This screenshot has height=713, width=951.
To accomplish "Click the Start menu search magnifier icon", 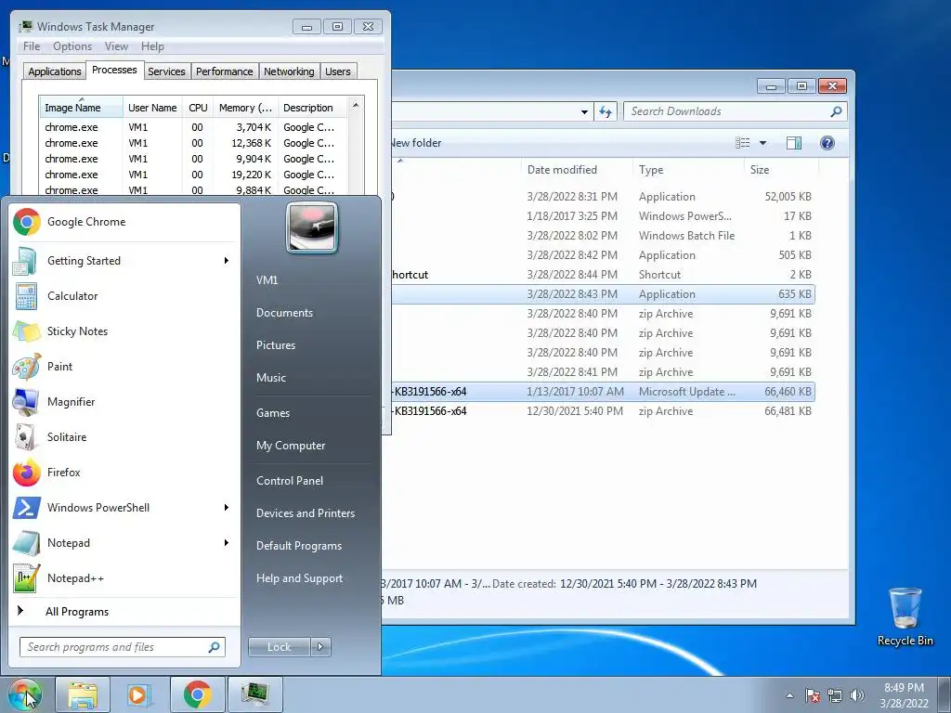I will tap(215, 647).
